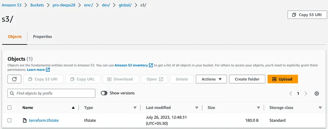Click the Upload button
328x129 pixels.
coord(283,79)
